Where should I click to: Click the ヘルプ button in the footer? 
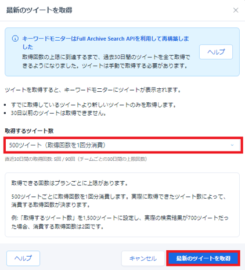tap(23, 258)
